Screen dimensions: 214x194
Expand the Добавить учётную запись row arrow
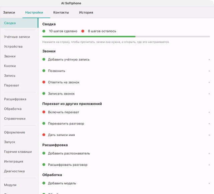coord(209,59)
